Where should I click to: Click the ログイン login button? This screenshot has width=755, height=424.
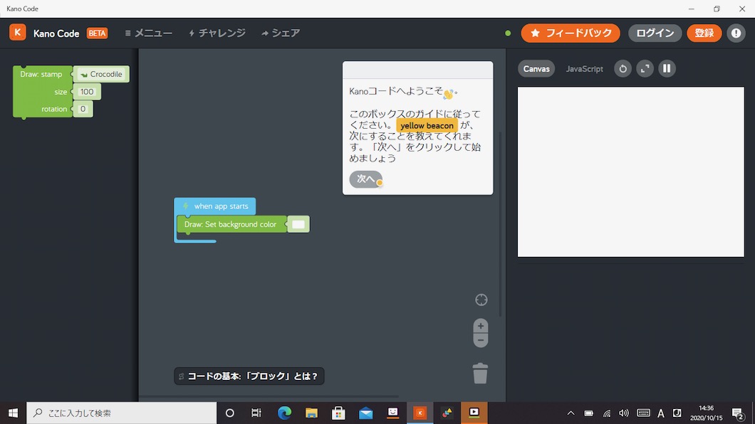tap(655, 33)
